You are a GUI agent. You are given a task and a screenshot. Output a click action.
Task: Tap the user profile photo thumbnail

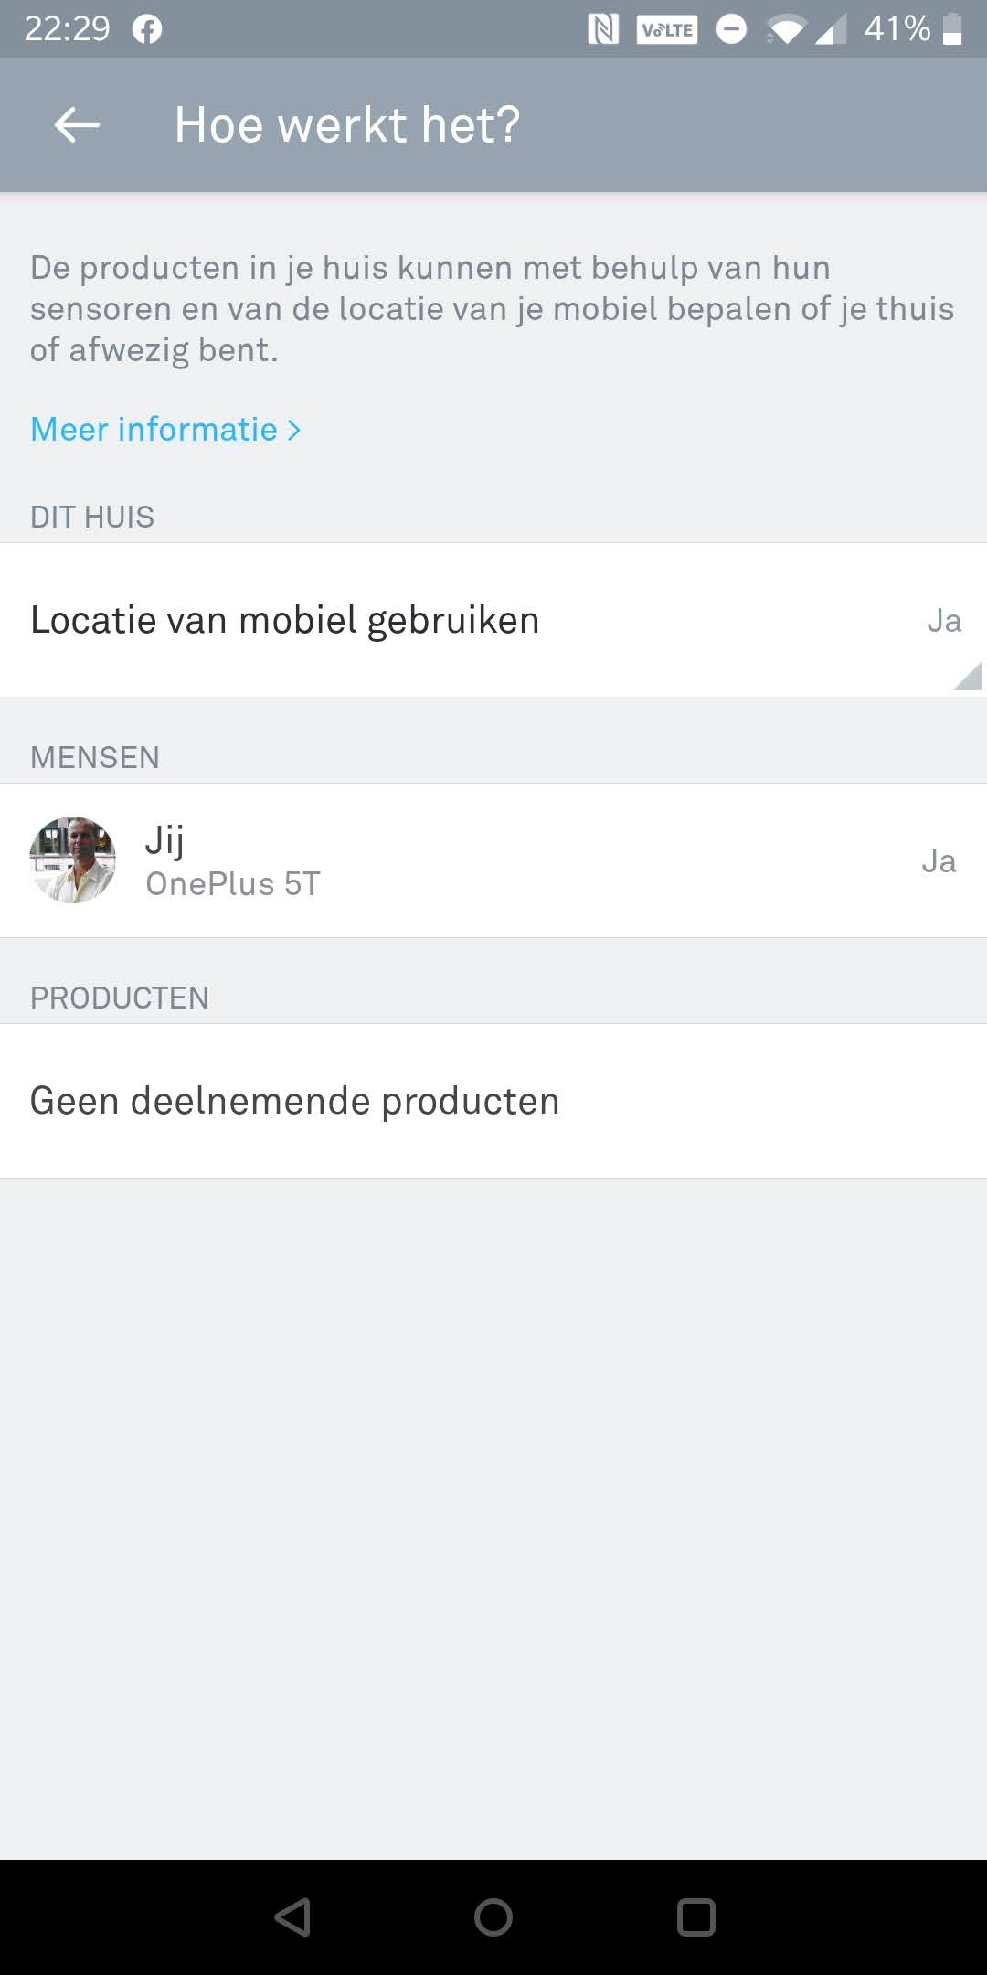pyautogui.click(x=73, y=860)
